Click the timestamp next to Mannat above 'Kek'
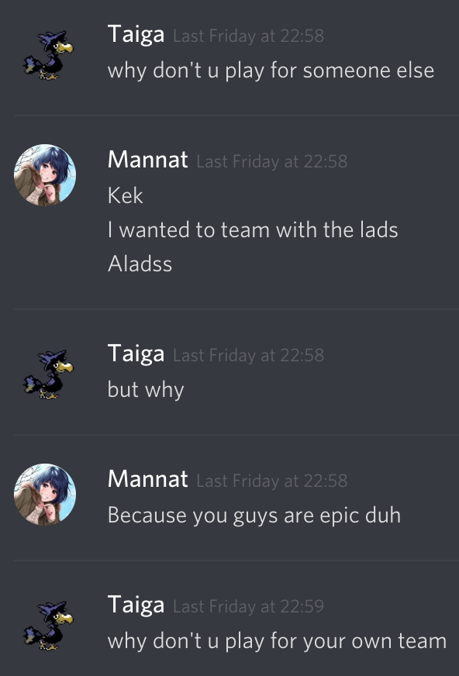This screenshot has height=676, width=459. coord(272,162)
